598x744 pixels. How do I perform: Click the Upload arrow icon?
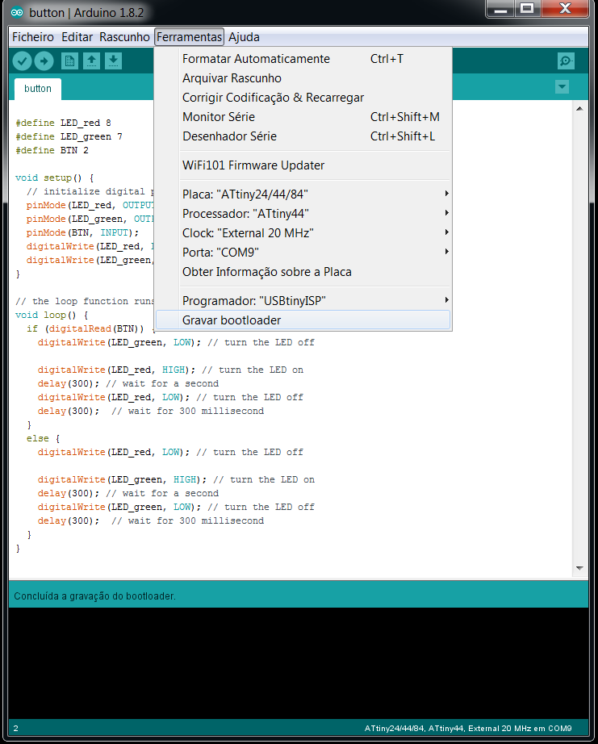(x=44, y=61)
